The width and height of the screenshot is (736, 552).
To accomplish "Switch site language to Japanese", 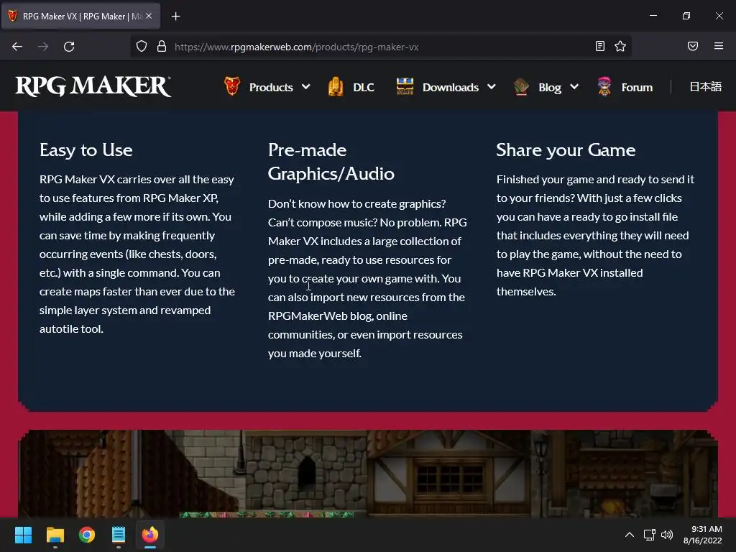I will 706,86.
